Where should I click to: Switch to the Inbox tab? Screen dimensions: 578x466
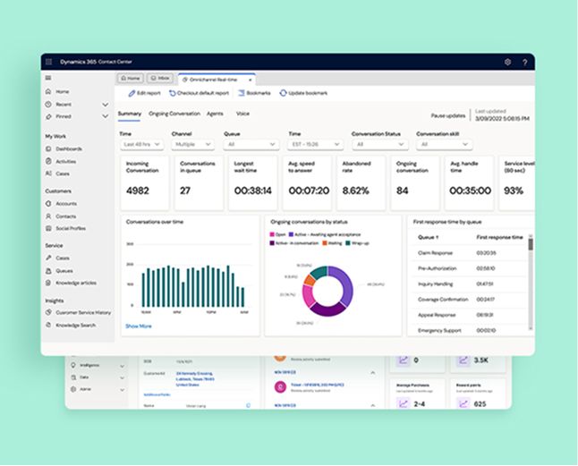pos(160,79)
